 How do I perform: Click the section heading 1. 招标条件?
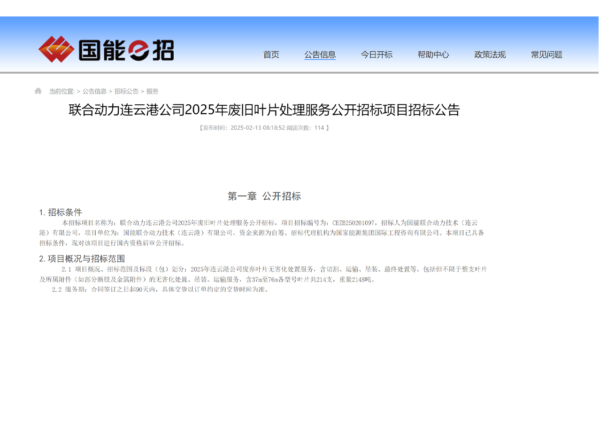(x=61, y=212)
